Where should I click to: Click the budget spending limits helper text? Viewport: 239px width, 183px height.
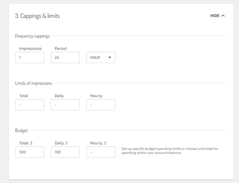coord(170,151)
